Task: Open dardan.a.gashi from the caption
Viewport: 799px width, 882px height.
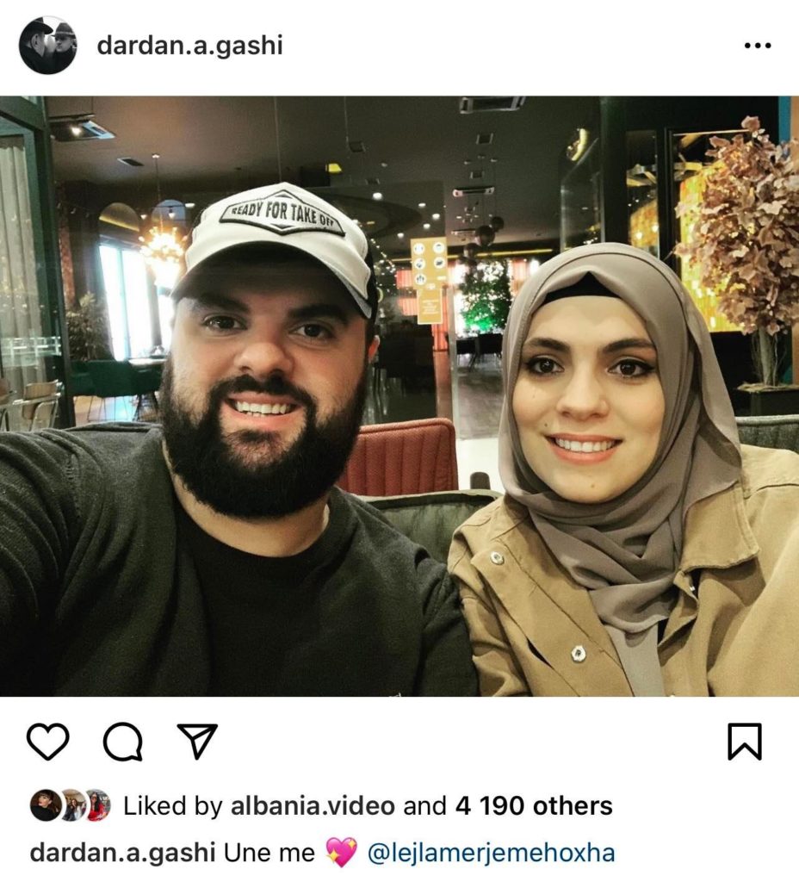Action: [x=122, y=853]
